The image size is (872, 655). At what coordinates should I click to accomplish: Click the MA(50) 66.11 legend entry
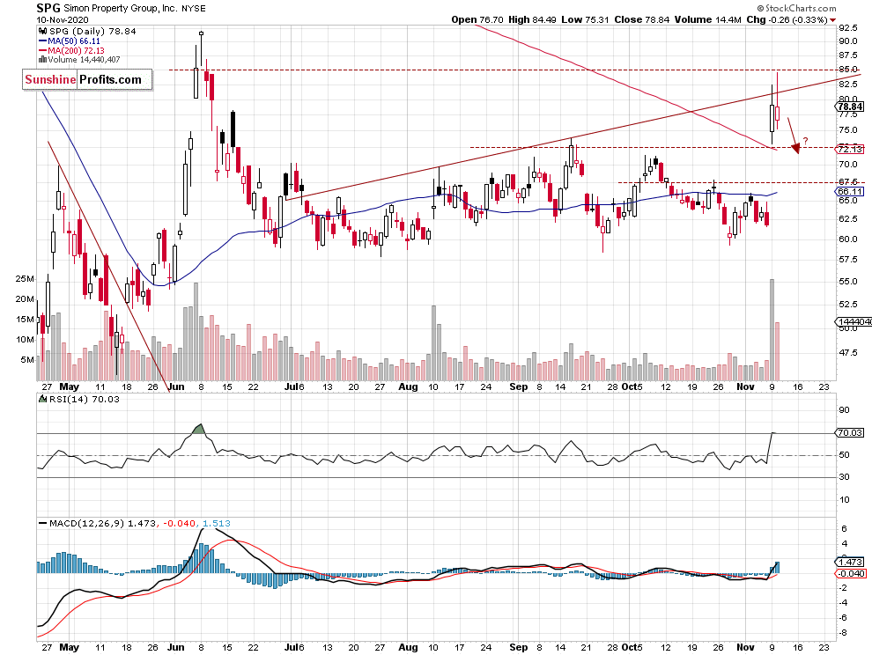coord(70,41)
